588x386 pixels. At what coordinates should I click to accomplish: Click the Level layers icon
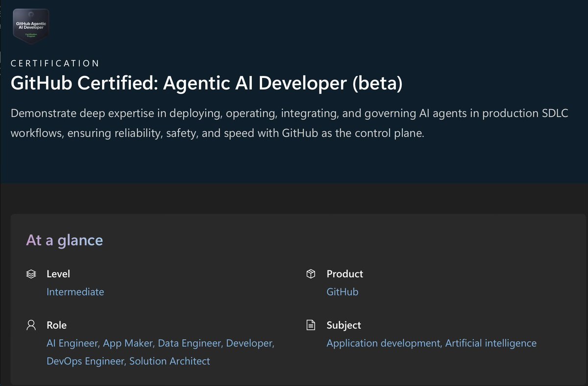tap(31, 274)
